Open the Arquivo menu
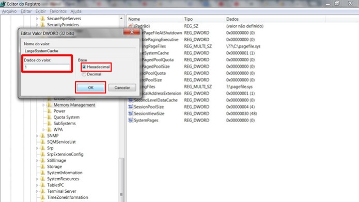Image resolution: width=359 pixels, height=202 pixels. (9, 11)
